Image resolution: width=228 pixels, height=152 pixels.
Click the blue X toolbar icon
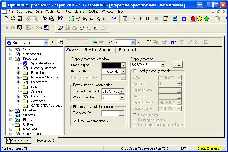point(184,19)
